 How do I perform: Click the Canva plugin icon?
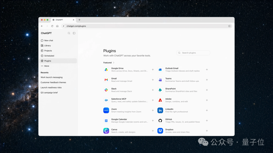106,131
